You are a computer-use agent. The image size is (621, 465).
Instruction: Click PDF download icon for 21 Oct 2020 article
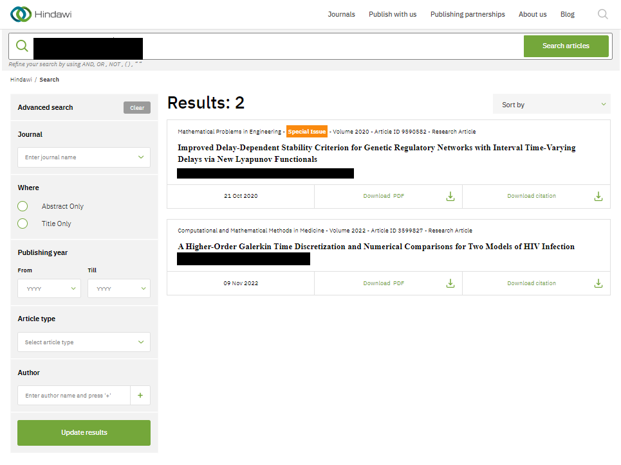pos(450,196)
